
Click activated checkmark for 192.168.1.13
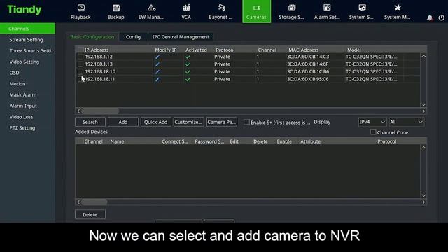(x=188, y=64)
